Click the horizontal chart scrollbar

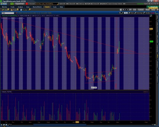tap(60, 125)
